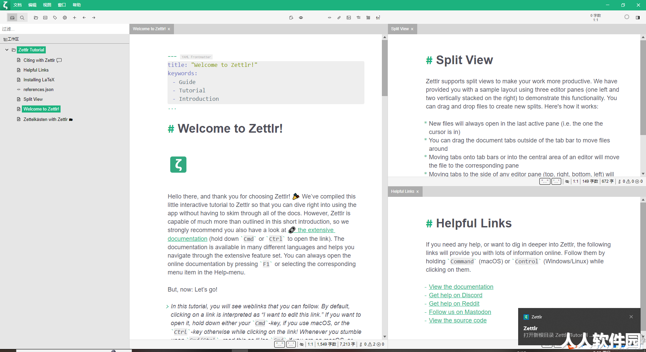This screenshot has width=646, height=352.
Task: Click double-quote style button in left pane status bar
Action: [280, 344]
